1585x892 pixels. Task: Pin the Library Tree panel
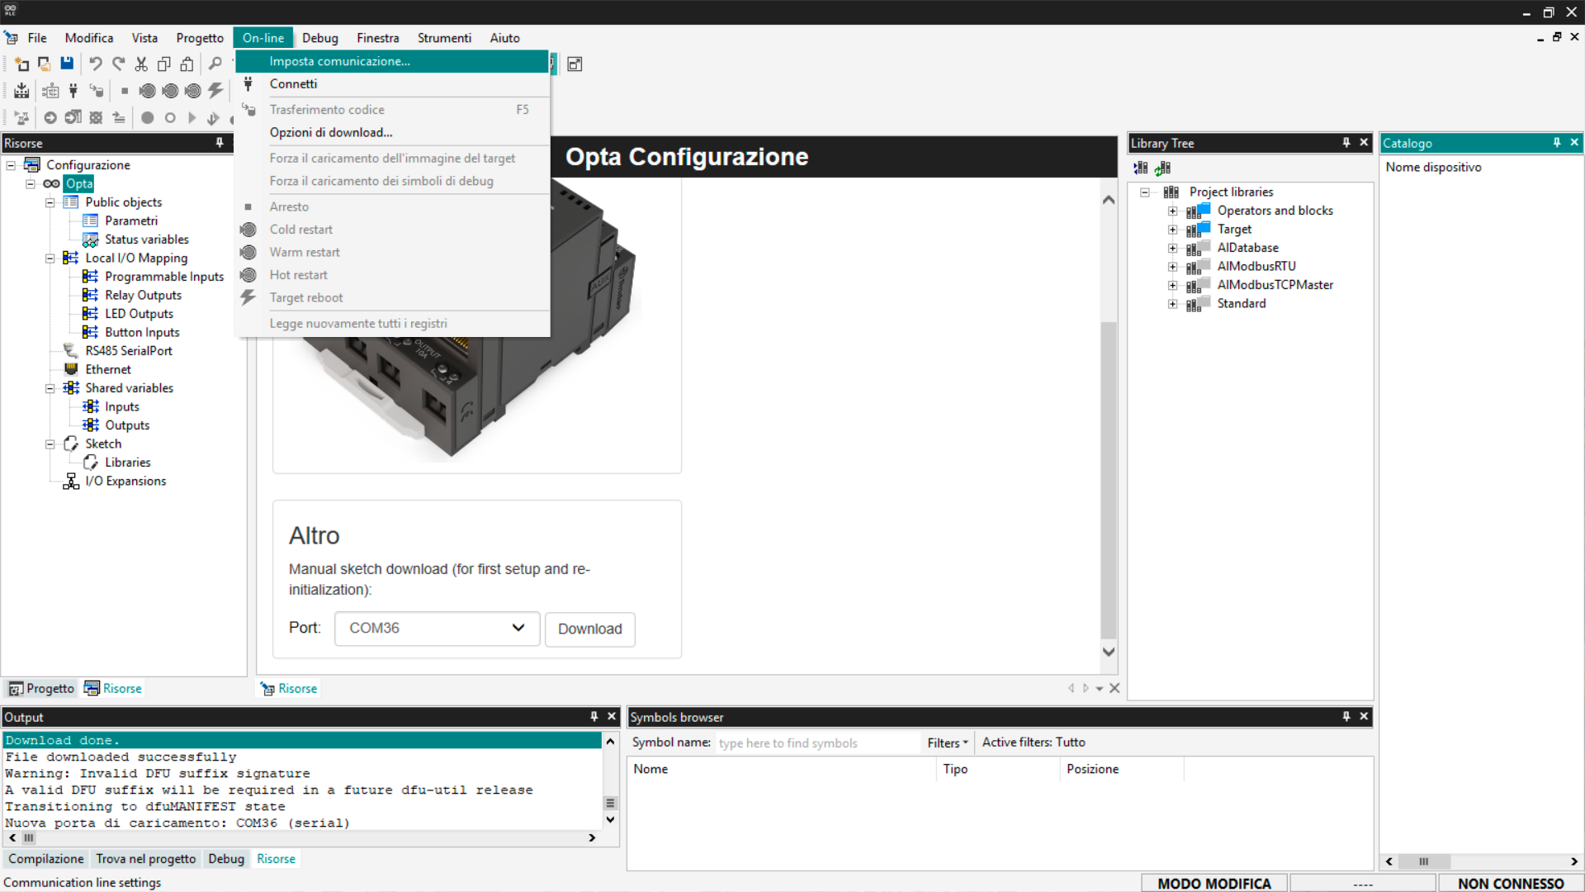pyautogui.click(x=1346, y=143)
